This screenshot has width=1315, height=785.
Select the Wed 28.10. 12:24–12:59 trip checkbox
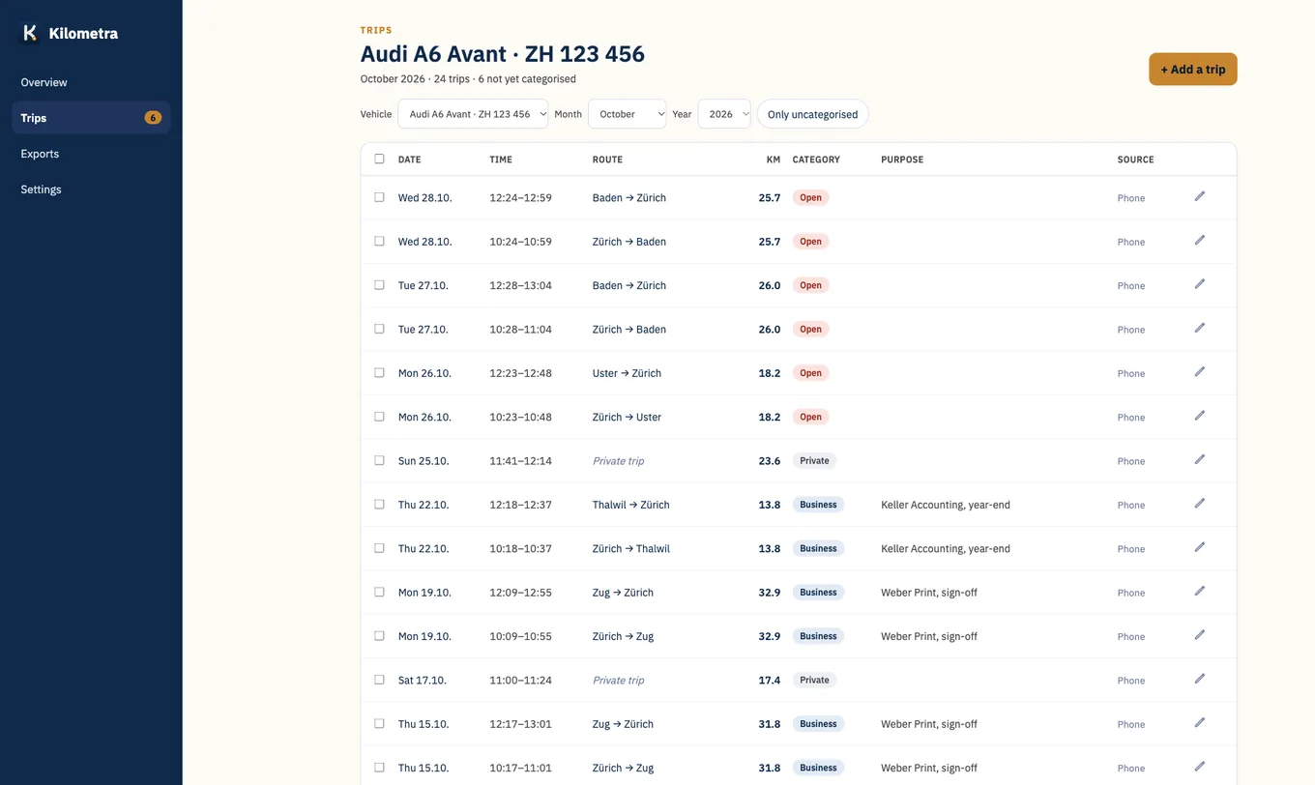(379, 197)
